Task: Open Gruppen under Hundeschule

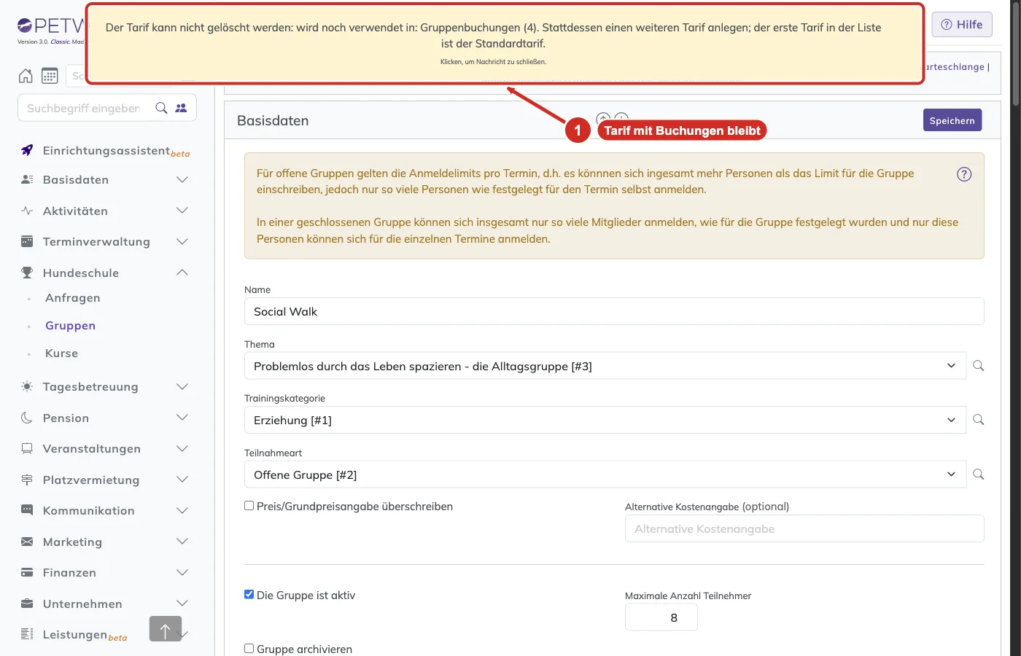Action: point(70,325)
